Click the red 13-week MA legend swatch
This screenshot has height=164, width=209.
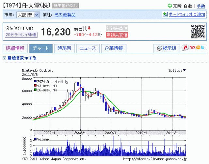coord(35,86)
